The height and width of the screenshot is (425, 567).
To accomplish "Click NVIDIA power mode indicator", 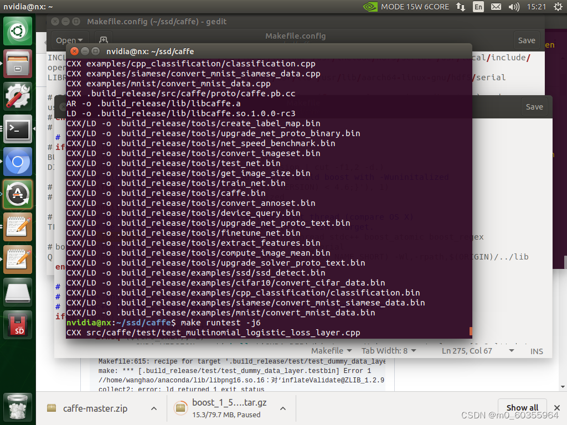I will [x=406, y=7].
